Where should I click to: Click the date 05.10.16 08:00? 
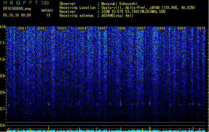coord(17,15)
